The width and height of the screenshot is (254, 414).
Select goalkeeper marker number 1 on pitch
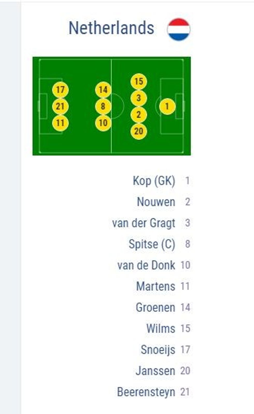(x=167, y=106)
